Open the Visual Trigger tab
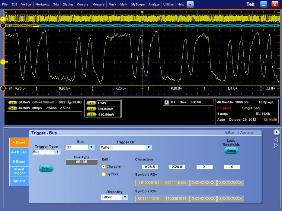 click(x=19, y=171)
